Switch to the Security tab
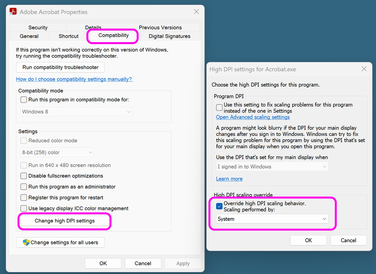The height and width of the screenshot is (274, 376). click(38, 27)
